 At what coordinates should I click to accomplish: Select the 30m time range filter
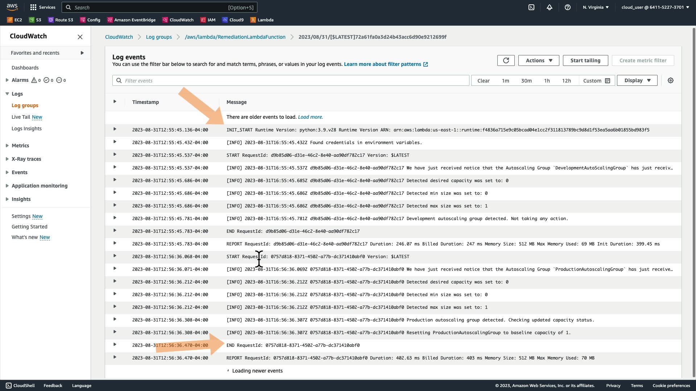coord(526,81)
